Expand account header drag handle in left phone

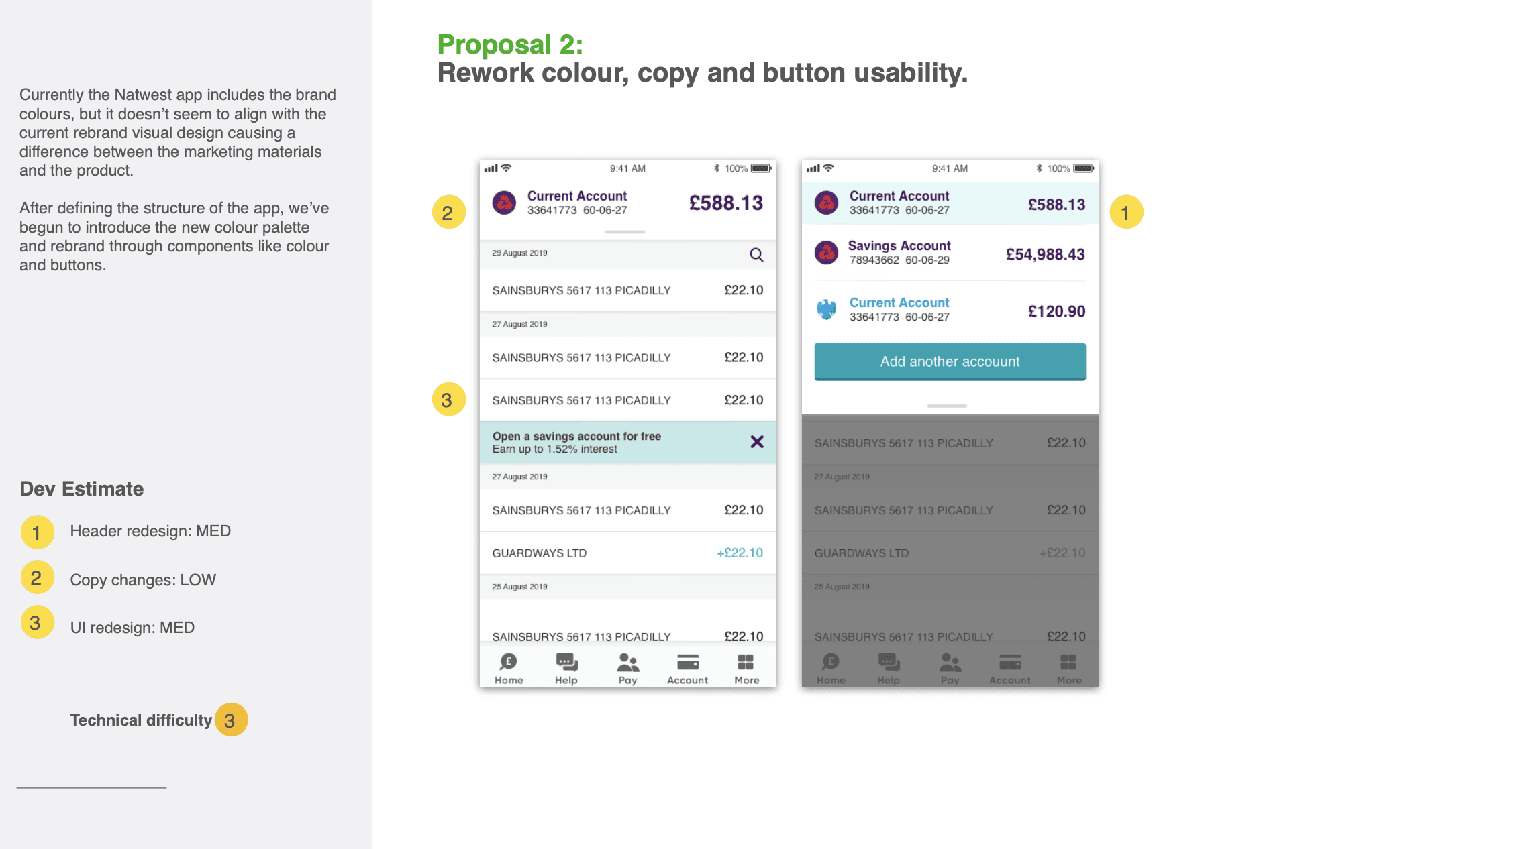coord(625,232)
